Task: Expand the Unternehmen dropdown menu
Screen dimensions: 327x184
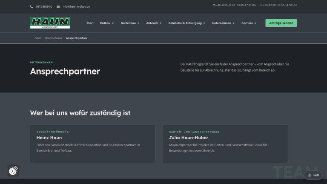Action: [x=223, y=23]
